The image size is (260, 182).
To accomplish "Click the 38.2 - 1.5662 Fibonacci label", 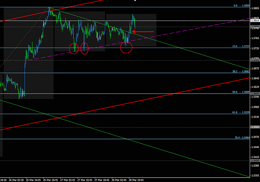I will [241, 71].
